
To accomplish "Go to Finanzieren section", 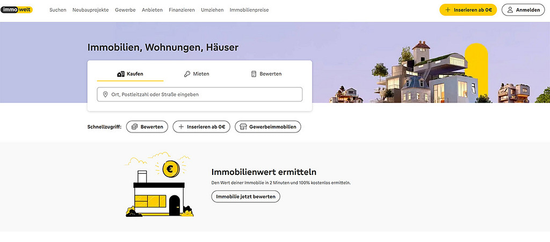I will point(182,10).
